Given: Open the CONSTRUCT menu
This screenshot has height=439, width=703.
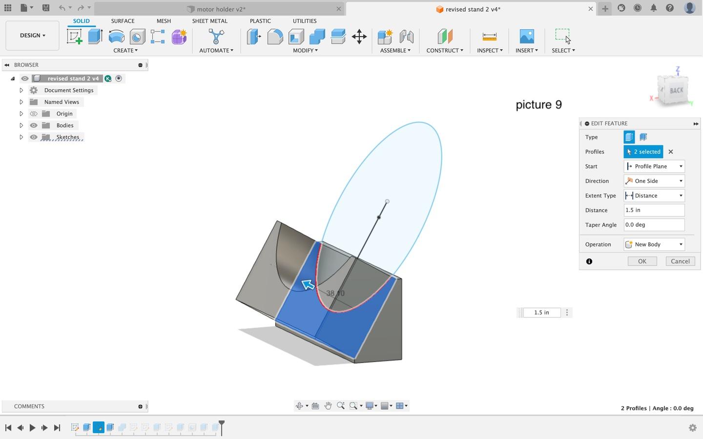Looking at the screenshot, I should 445,50.
